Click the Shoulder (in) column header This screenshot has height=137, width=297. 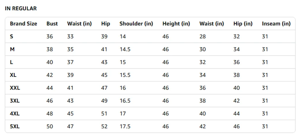(x=136, y=24)
